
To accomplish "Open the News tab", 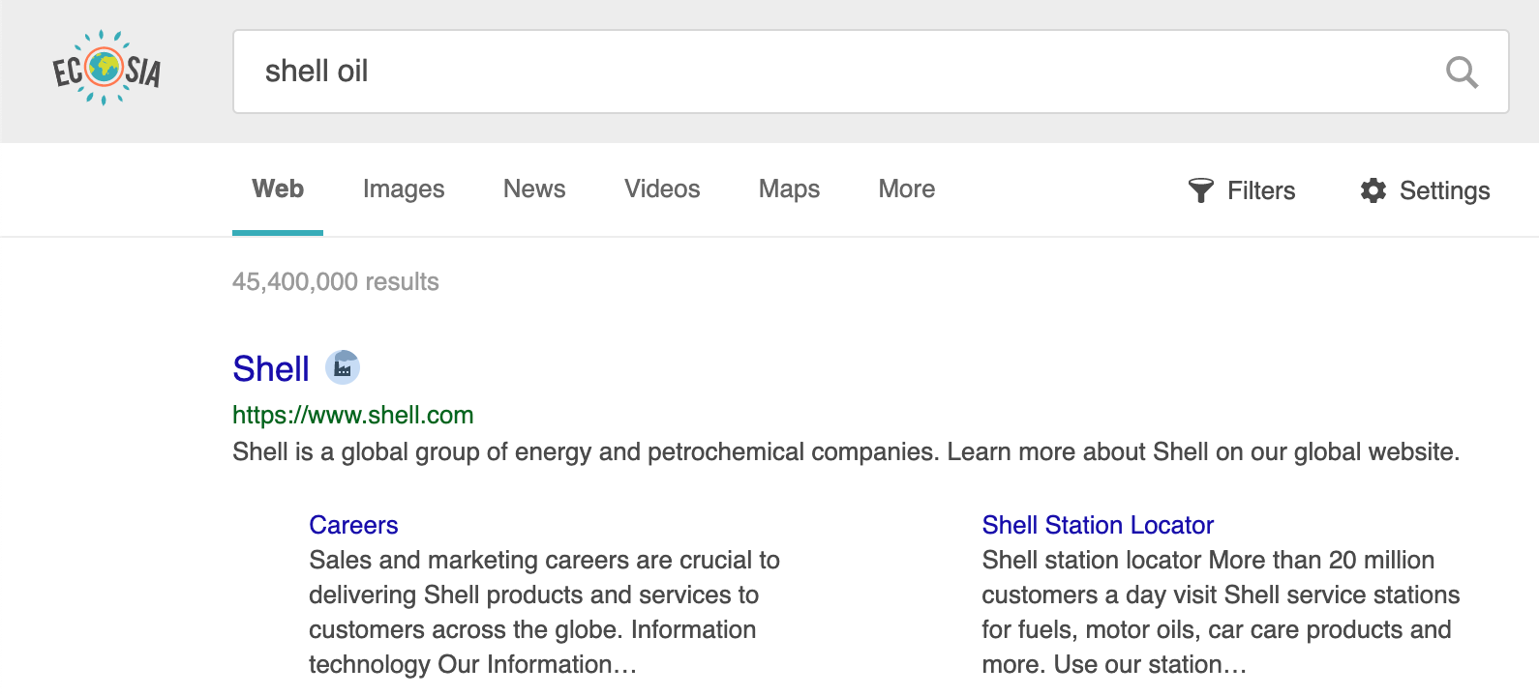I will tap(534, 189).
